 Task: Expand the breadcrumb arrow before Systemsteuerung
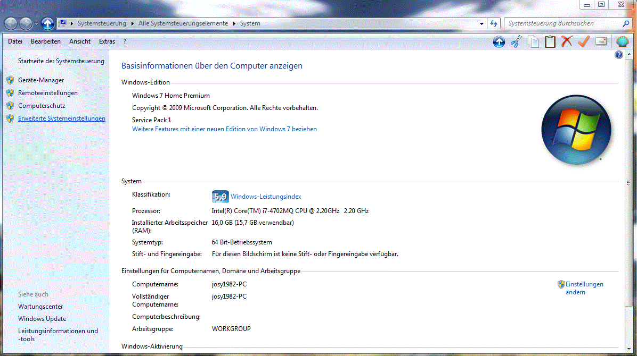coord(72,23)
